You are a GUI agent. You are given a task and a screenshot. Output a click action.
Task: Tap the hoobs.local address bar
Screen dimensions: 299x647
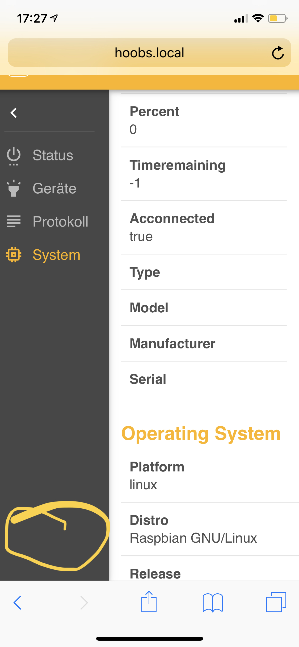coord(149,53)
